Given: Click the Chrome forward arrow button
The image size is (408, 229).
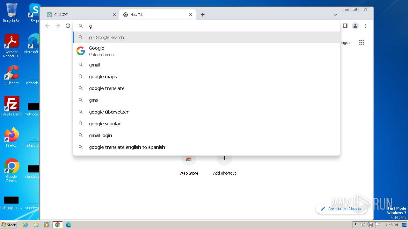Looking at the screenshot, I should (x=58, y=26).
